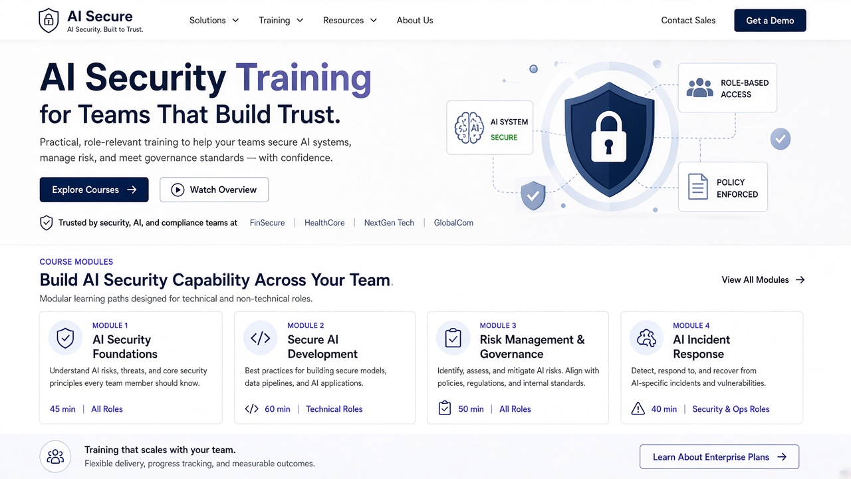The image size is (851, 479).
Task: Click the blue checkmark badge right of shield
Action: click(x=781, y=139)
